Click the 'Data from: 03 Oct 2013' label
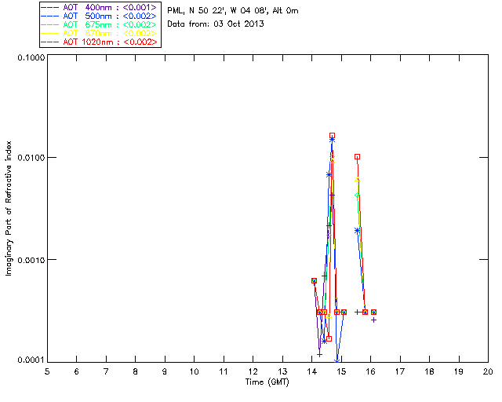The height and width of the screenshot is (402, 502). (x=216, y=24)
